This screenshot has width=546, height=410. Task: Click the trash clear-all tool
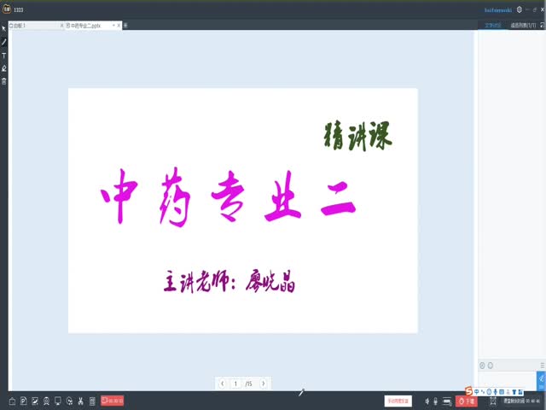pos(3,81)
